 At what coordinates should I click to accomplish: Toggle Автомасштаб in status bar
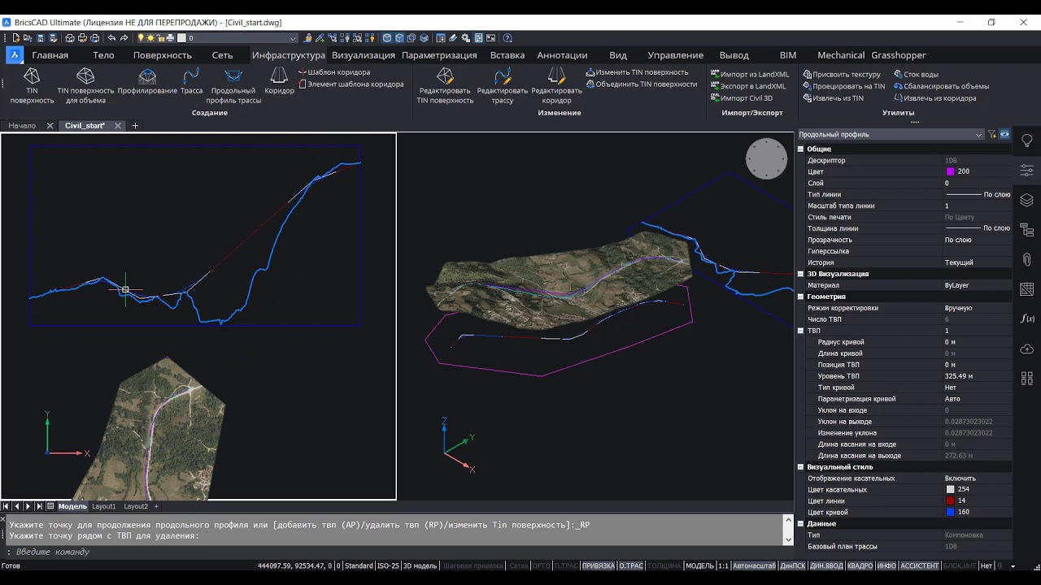tap(754, 565)
